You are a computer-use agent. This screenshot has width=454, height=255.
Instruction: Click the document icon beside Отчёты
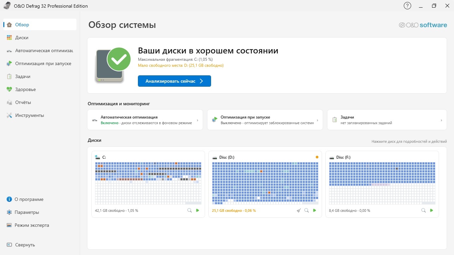(9, 102)
